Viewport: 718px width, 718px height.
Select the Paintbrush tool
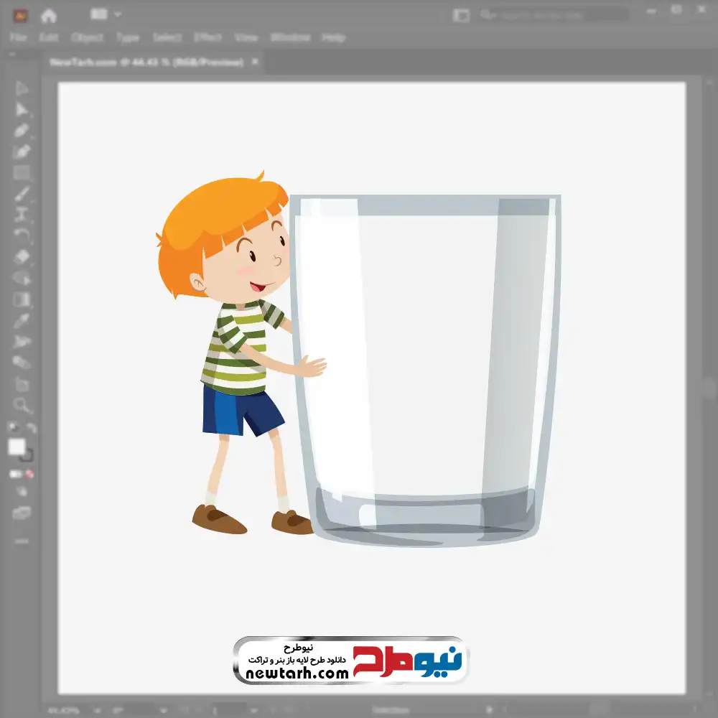[22, 194]
